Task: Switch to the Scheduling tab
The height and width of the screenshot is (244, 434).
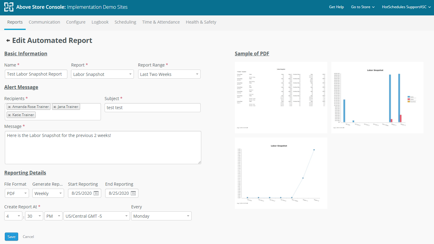Action: click(125, 22)
